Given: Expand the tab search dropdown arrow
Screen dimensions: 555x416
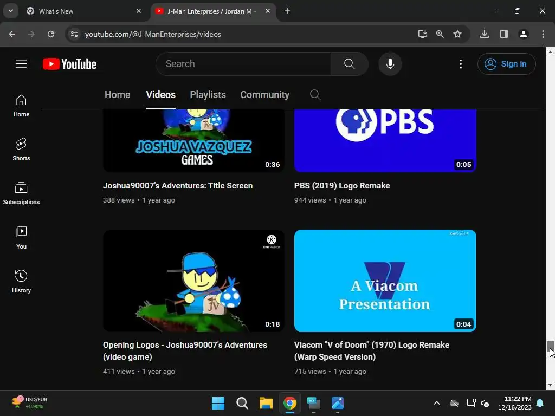Looking at the screenshot, I should click(x=11, y=11).
